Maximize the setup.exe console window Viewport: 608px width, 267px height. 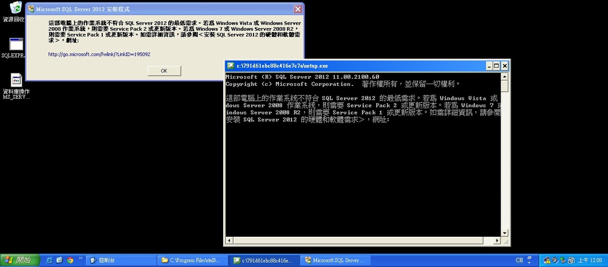tap(496, 66)
